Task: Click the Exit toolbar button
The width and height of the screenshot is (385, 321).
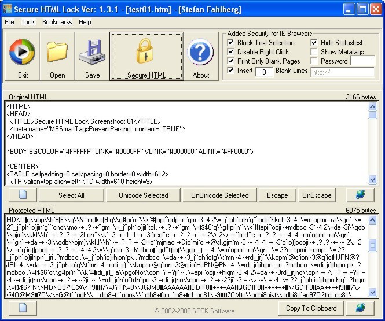Action: pos(23,56)
